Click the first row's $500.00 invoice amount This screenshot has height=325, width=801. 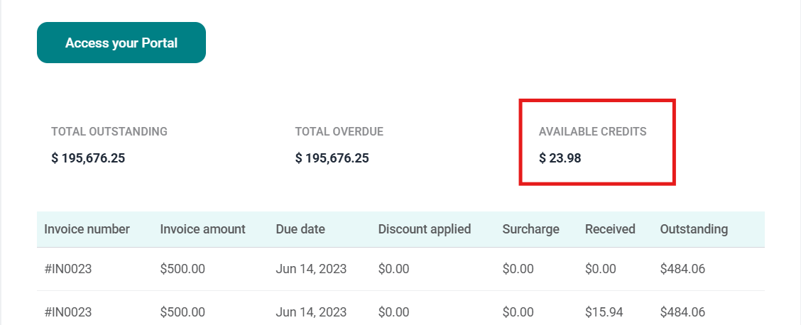pos(182,269)
